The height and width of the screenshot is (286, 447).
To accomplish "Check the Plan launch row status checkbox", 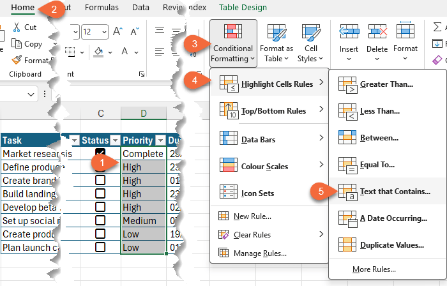I will point(100,247).
